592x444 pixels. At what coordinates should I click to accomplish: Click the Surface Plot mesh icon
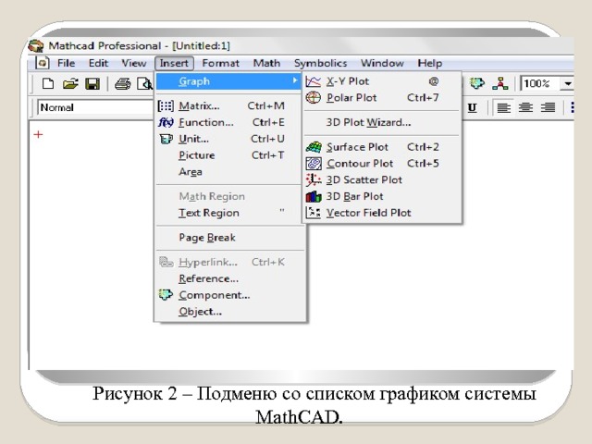(314, 147)
